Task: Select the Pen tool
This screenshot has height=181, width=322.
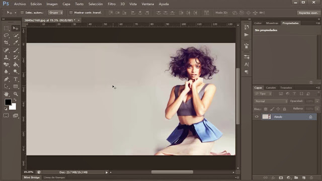Action: pyautogui.click(x=6, y=79)
